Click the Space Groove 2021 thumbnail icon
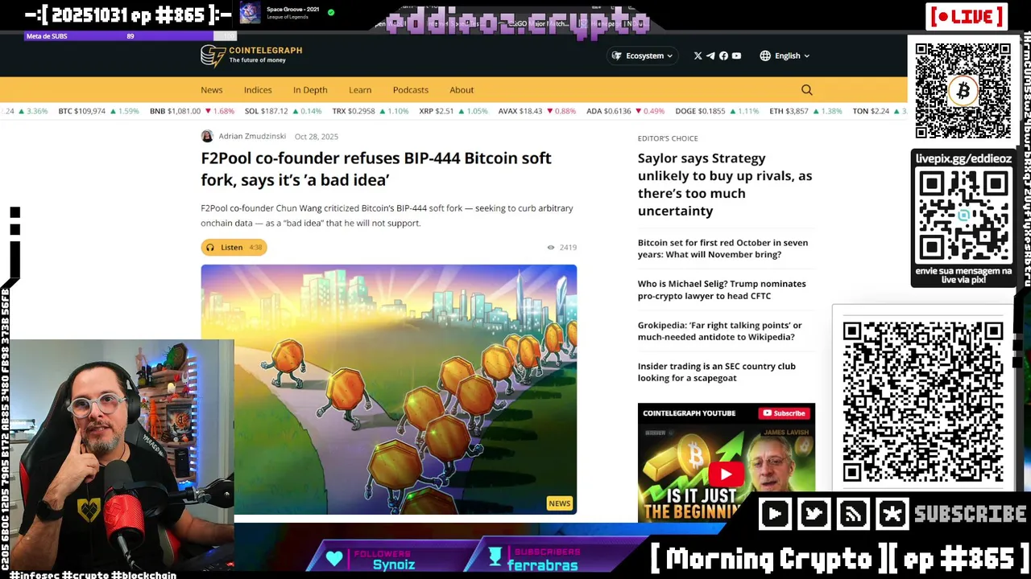The image size is (1031, 579). pos(251,13)
